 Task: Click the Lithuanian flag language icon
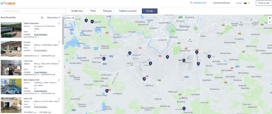coord(245,3)
